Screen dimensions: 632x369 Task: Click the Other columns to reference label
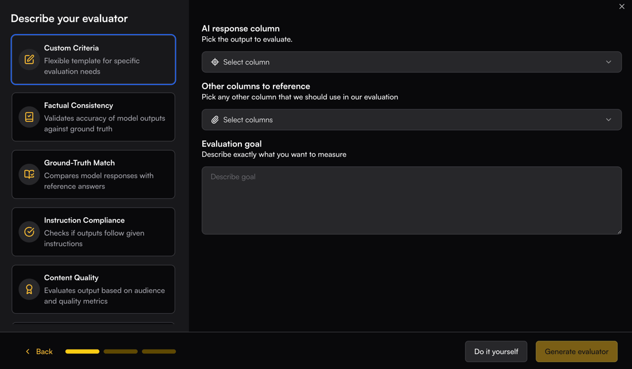click(256, 86)
